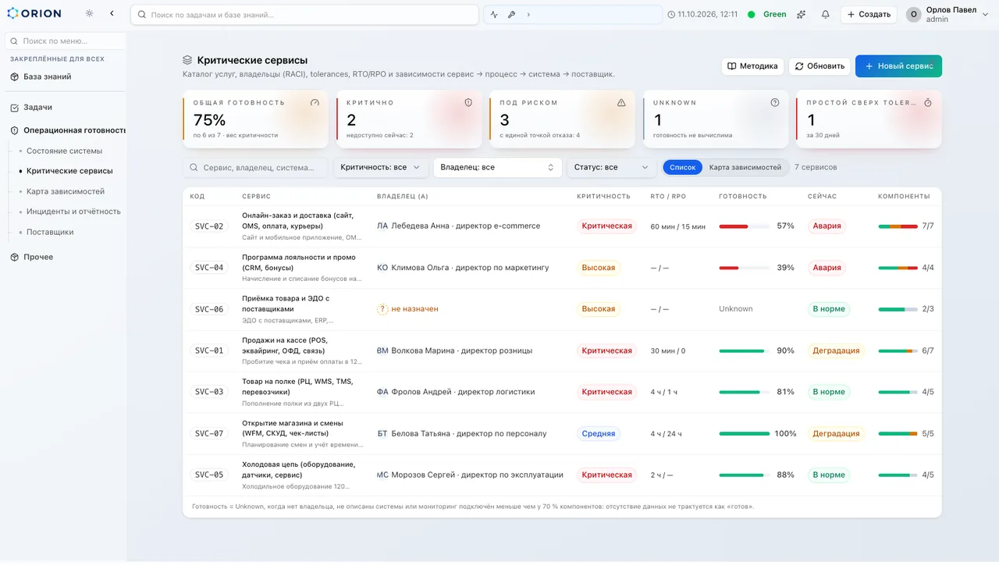Click question mark icon on Unknown card
Viewport: 999px width, 576px height.
tap(775, 102)
